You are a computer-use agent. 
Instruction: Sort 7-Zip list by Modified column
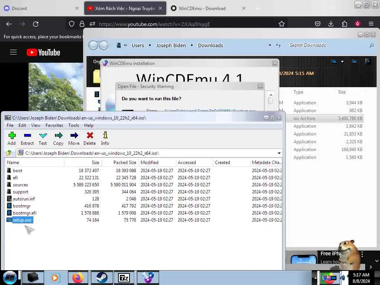[x=157, y=163]
